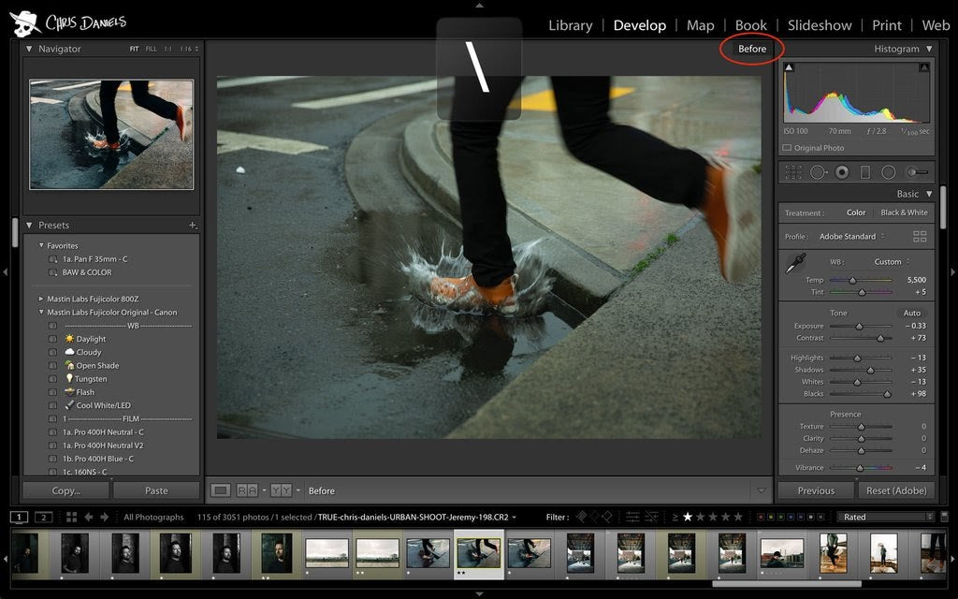This screenshot has height=599, width=958.
Task: Select the Red Eye Correction tool
Action: point(842,172)
